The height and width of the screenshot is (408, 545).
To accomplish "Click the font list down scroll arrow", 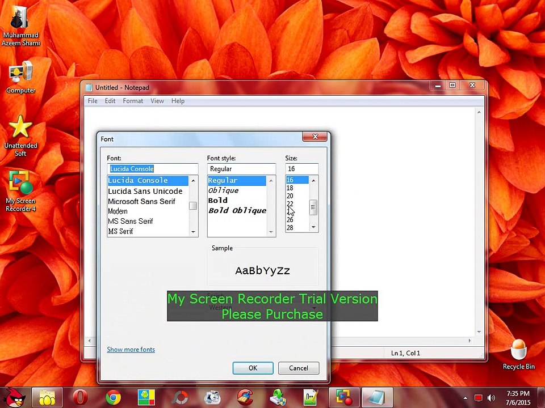I will pyautogui.click(x=193, y=232).
